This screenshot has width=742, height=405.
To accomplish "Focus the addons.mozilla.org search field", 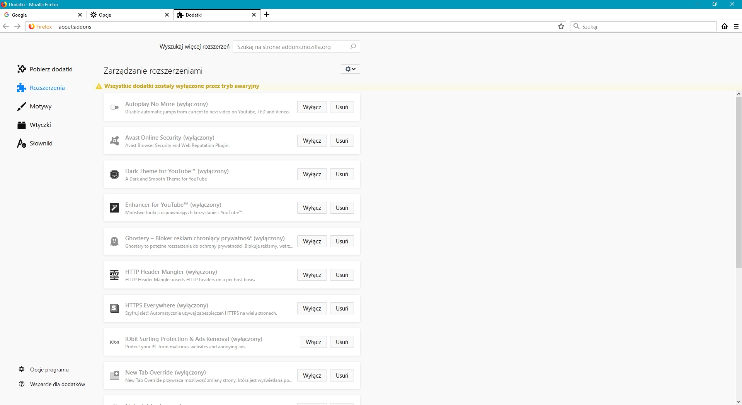I will coord(296,47).
